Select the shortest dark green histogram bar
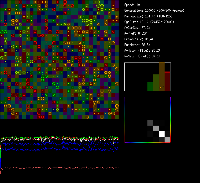 click(150, 86)
